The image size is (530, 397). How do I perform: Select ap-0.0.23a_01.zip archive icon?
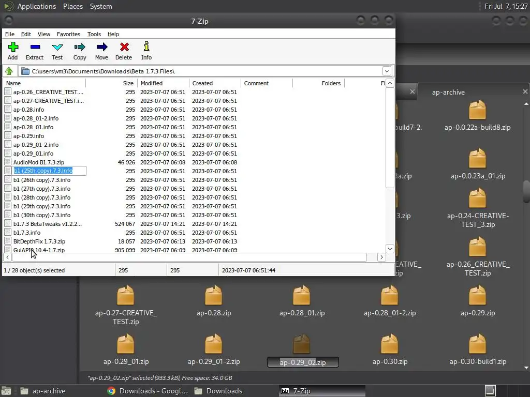pyautogui.click(x=477, y=158)
